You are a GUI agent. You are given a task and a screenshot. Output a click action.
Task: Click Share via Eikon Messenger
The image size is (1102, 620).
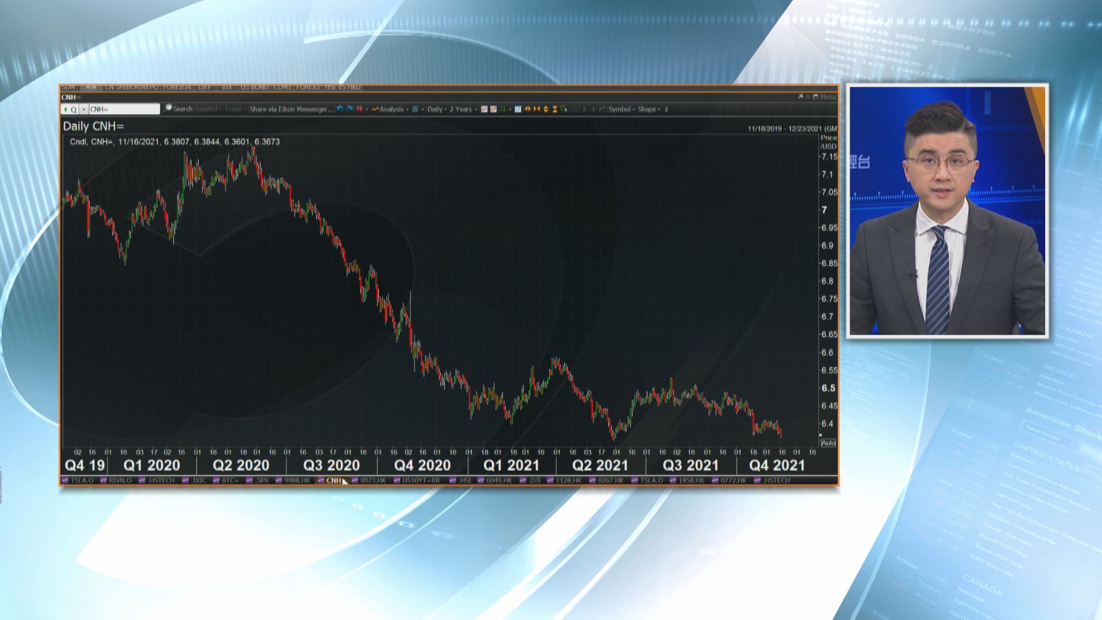click(x=290, y=109)
